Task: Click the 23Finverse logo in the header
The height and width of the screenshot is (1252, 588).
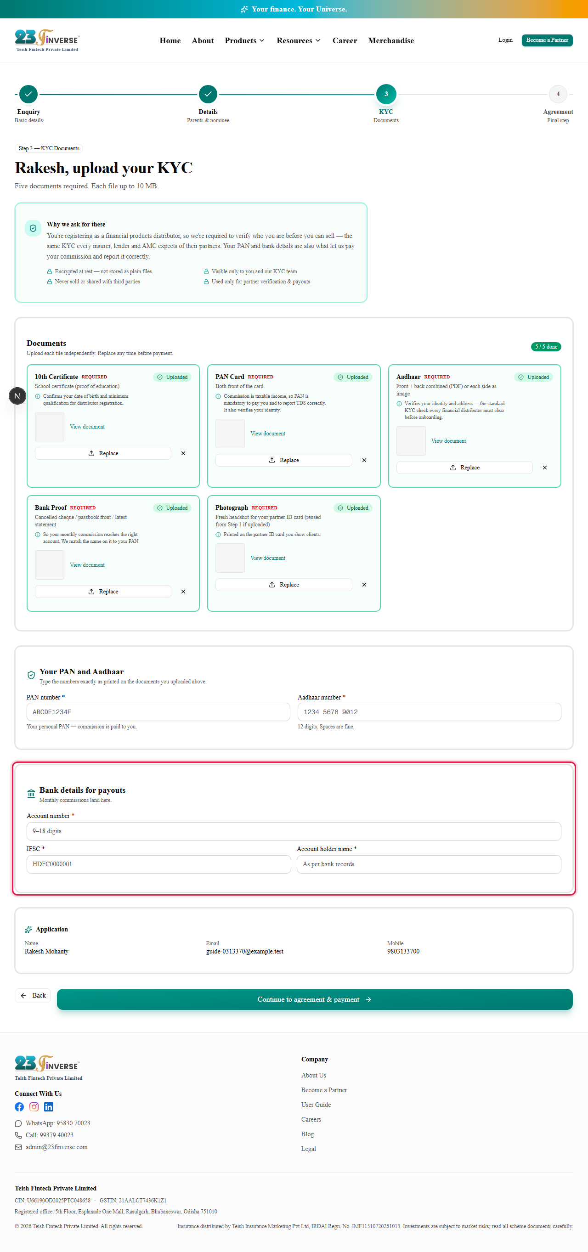Action: 47,40
